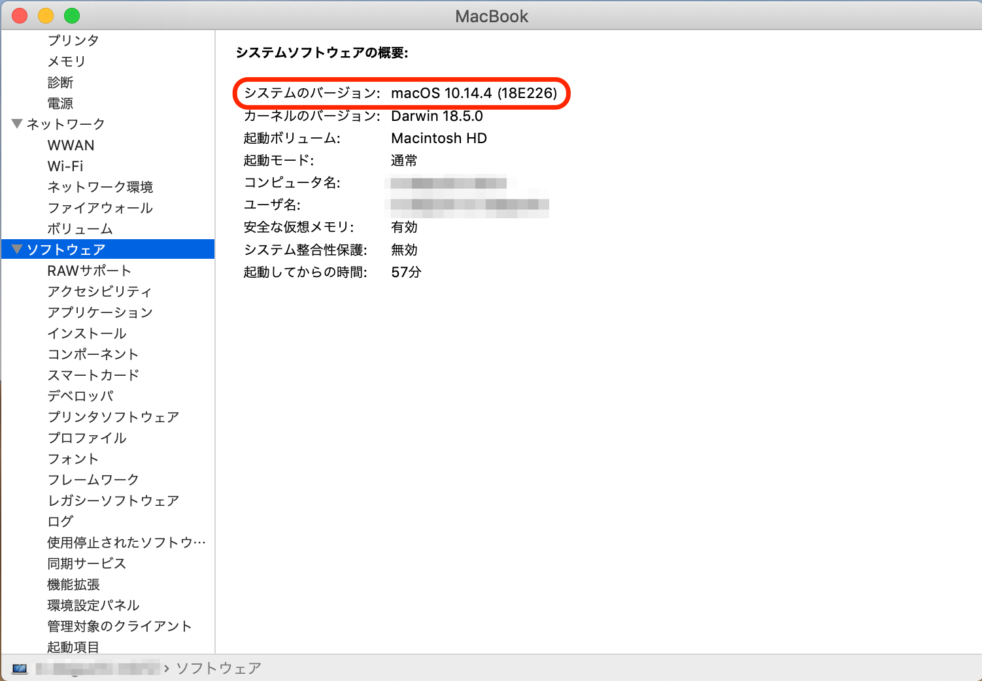
Task: Collapse the ソフトウェア section triangle
Action: coord(17,249)
